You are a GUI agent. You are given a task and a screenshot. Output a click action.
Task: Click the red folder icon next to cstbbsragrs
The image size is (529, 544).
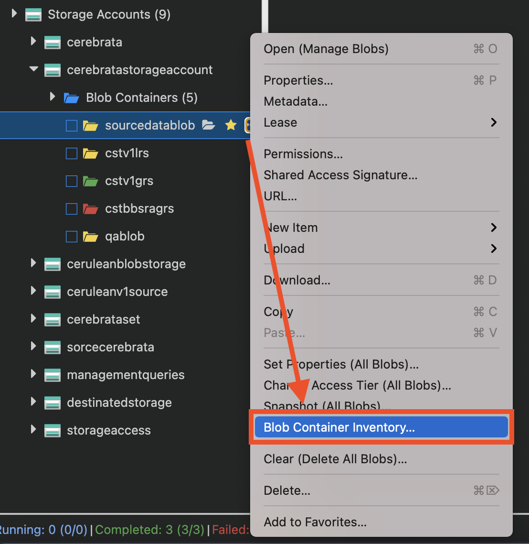tap(90, 208)
